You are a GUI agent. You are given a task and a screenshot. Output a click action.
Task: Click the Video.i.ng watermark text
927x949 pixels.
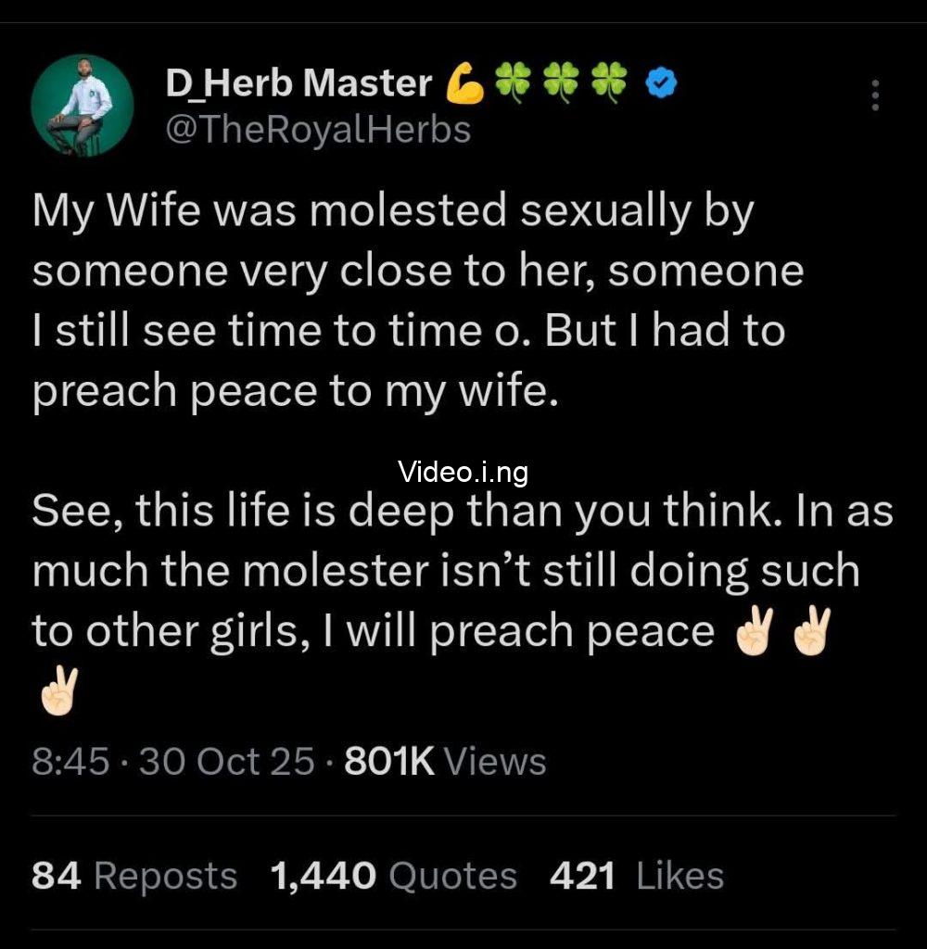[463, 472]
